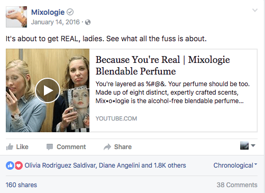Click the thumbs-up Like icon

10,147
